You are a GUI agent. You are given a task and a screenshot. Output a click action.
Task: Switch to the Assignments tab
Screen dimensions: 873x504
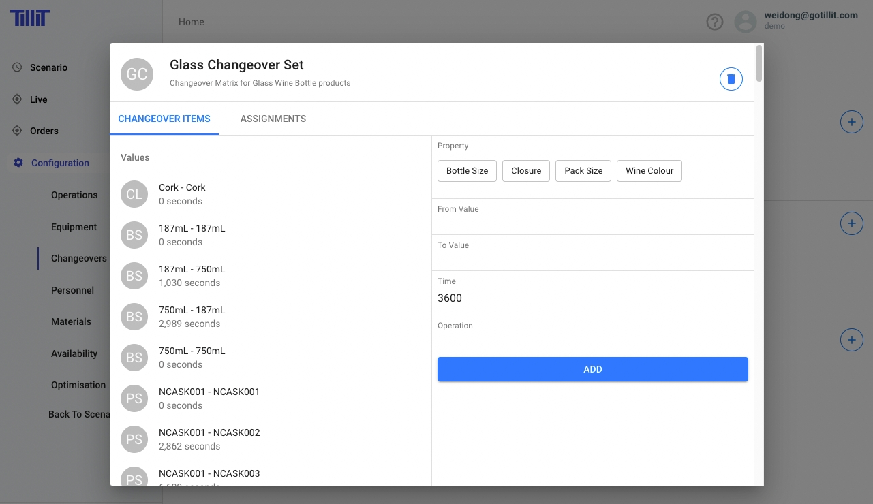point(273,119)
